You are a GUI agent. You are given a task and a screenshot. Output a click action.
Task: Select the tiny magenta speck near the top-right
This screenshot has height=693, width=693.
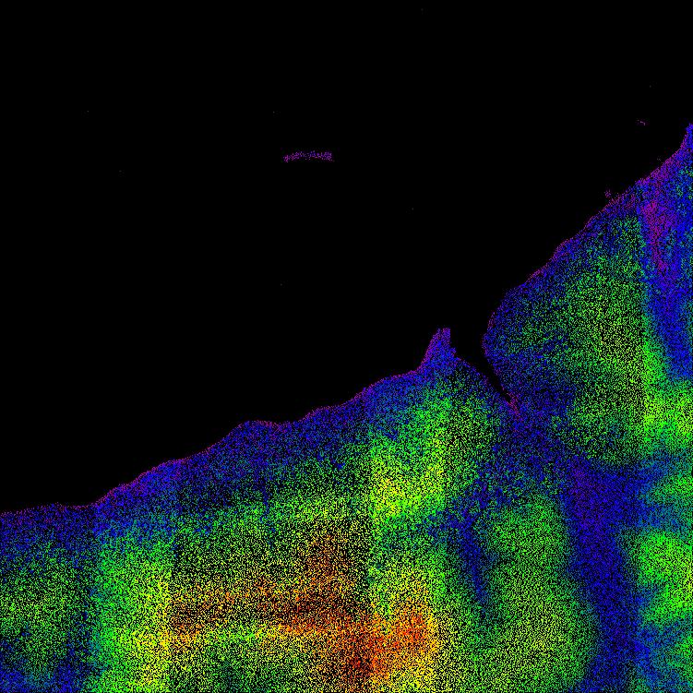(x=641, y=122)
